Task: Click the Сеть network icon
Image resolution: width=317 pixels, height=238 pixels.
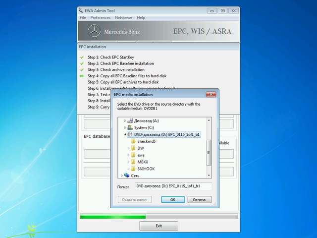Action: 127,175
